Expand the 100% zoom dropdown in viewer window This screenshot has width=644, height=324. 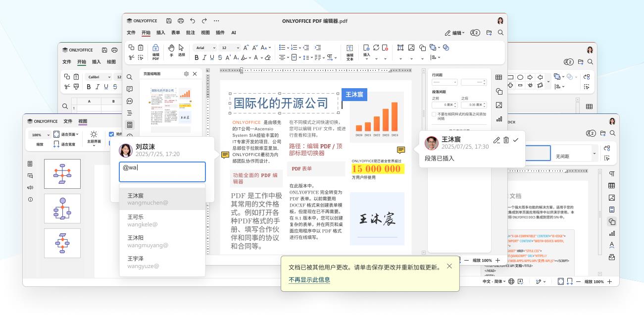[x=48, y=135]
